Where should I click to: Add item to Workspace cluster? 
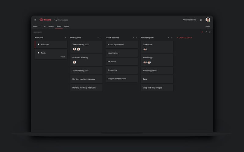66,38
